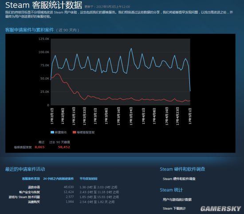Screen dimensions: 244x214
Task: Click the red 等候客服答复 legend swatch
Action: click(75, 132)
